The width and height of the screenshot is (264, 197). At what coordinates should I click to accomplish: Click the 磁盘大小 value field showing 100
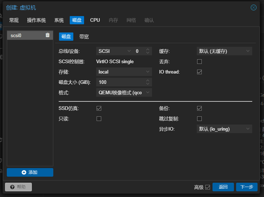pos(121,82)
